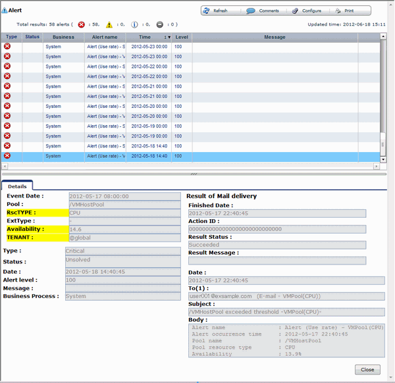The height and width of the screenshot is (383, 395).
Task: Sort by Status column header
Action: [32, 37]
